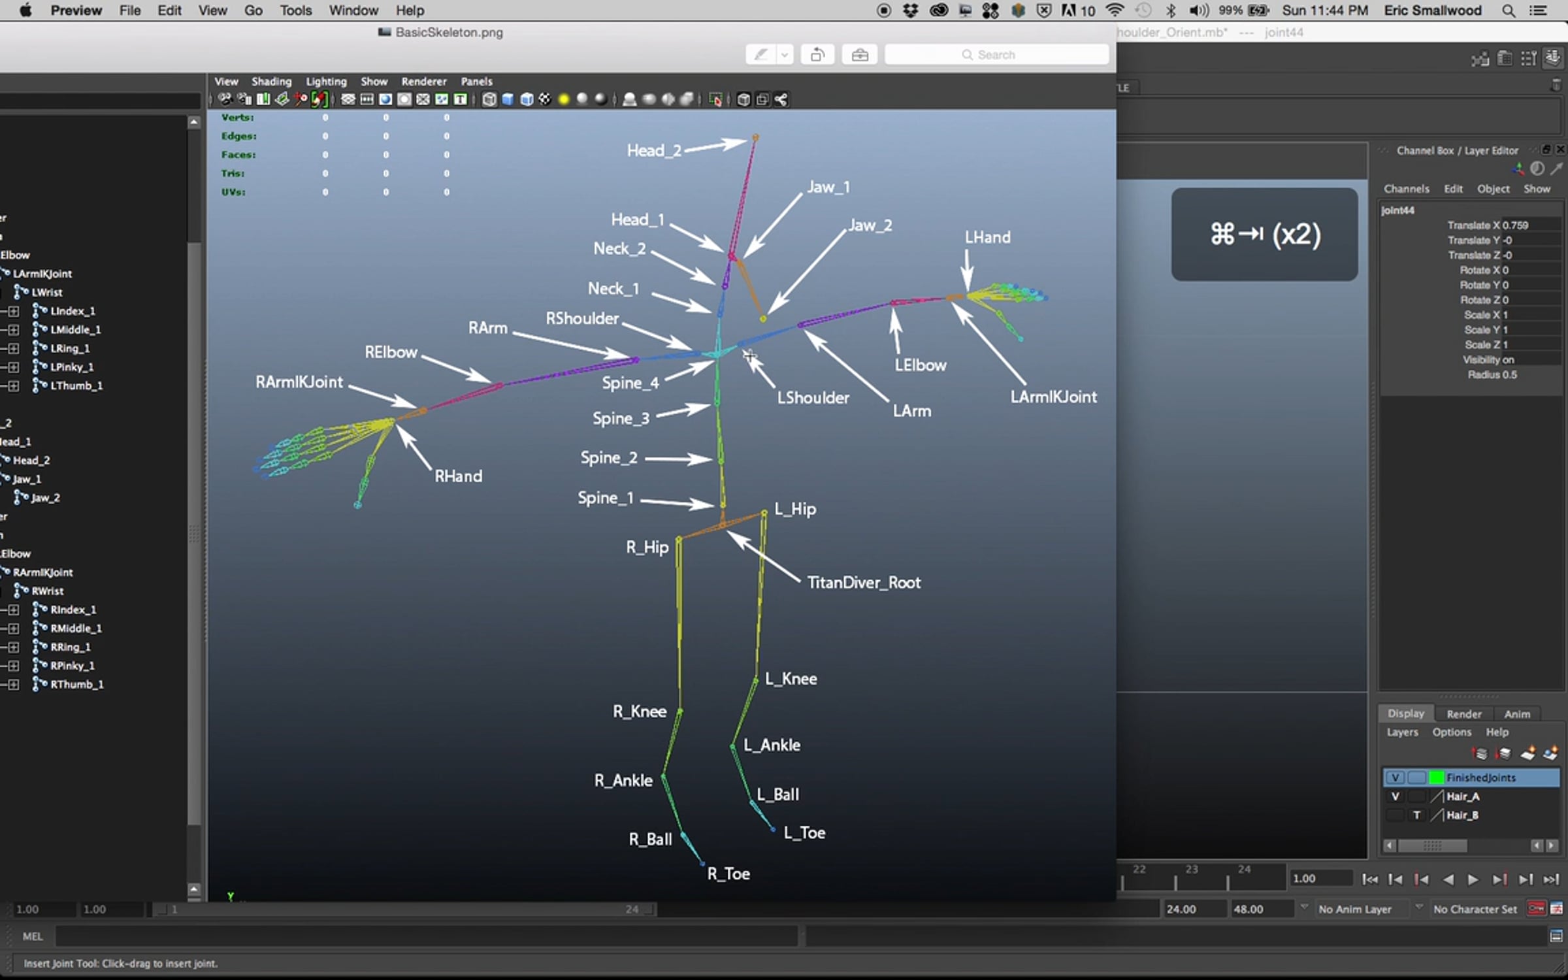Open the Shading panel menu
The image size is (1568, 980).
(271, 81)
